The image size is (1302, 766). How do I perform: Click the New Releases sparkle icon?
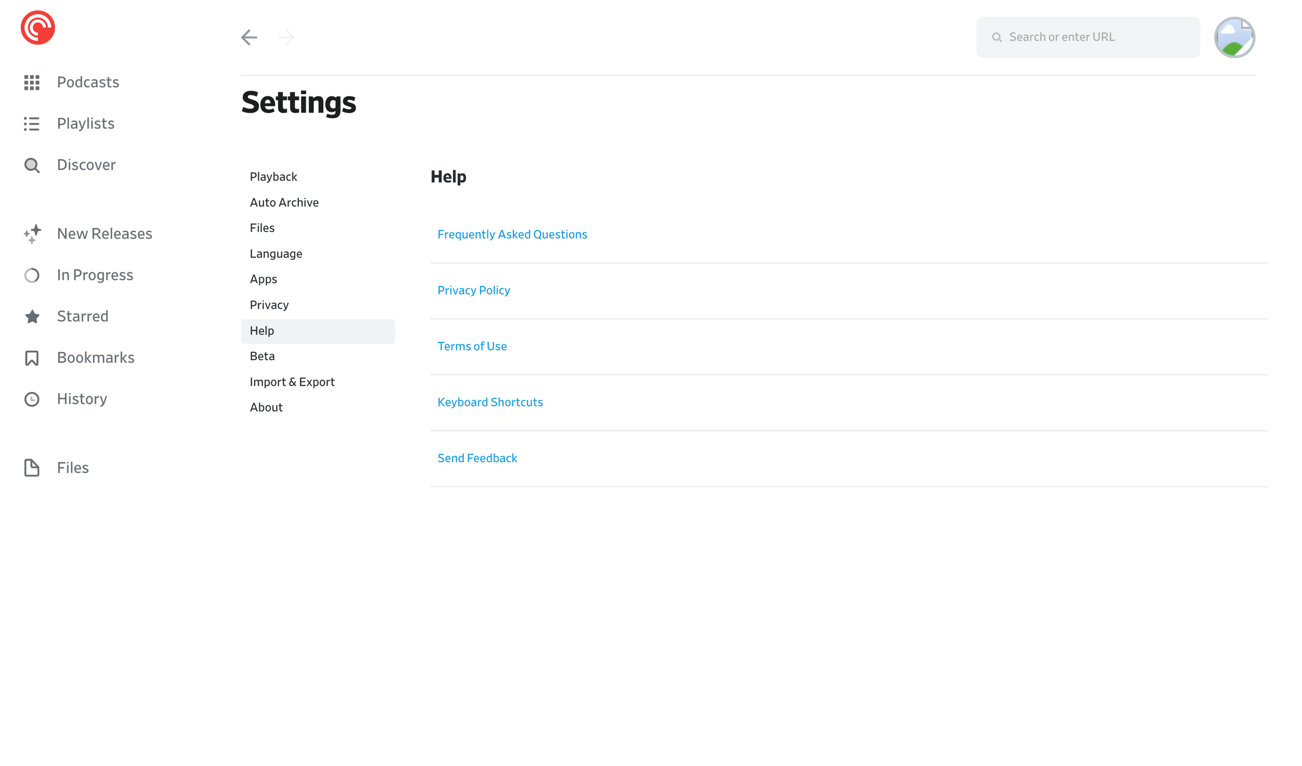(32, 234)
